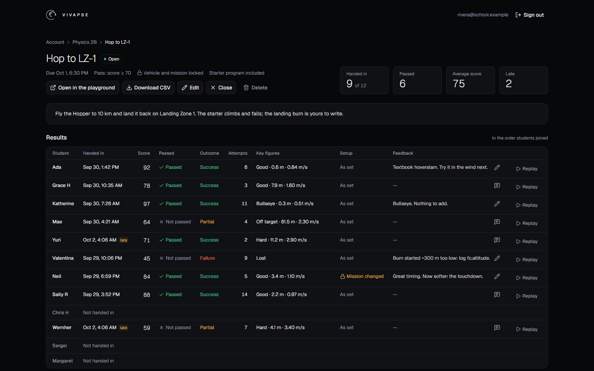This screenshot has width=594, height=371.
Task: Replay Katherine's bullseye landing
Action: [527, 205]
